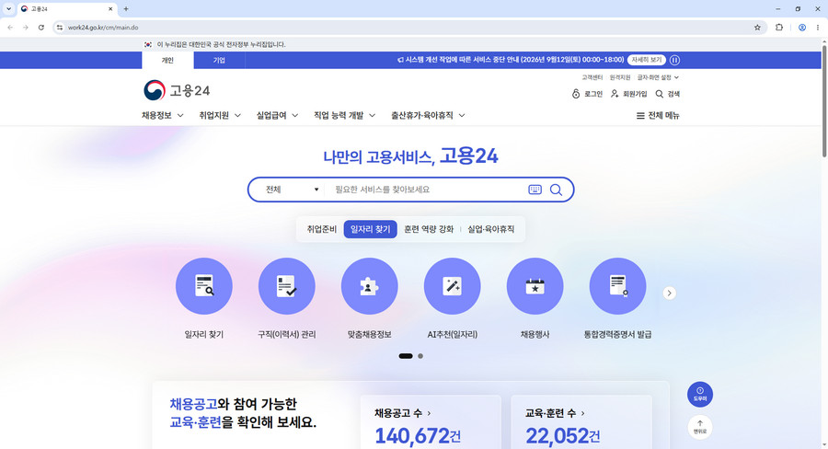This screenshot has height=449, width=828.
Task: Expand 실업급여 menu
Action: pos(277,115)
